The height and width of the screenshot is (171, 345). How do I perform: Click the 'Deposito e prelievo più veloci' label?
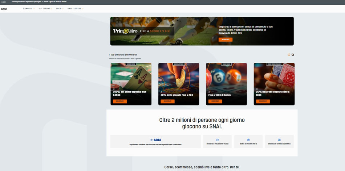pos(218,144)
